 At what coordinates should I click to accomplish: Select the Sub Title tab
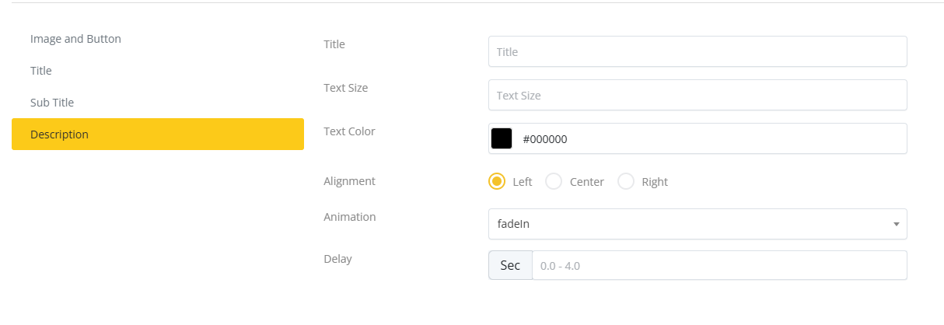(52, 103)
